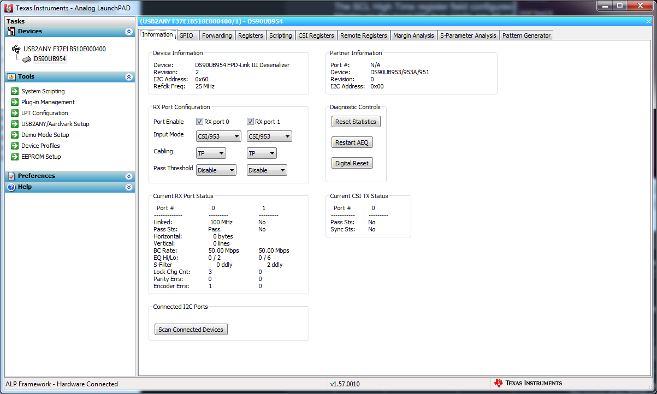Open Input Mode dropdown for port 0
Viewport: 657px width, 394px height.
pyautogui.click(x=218, y=136)
